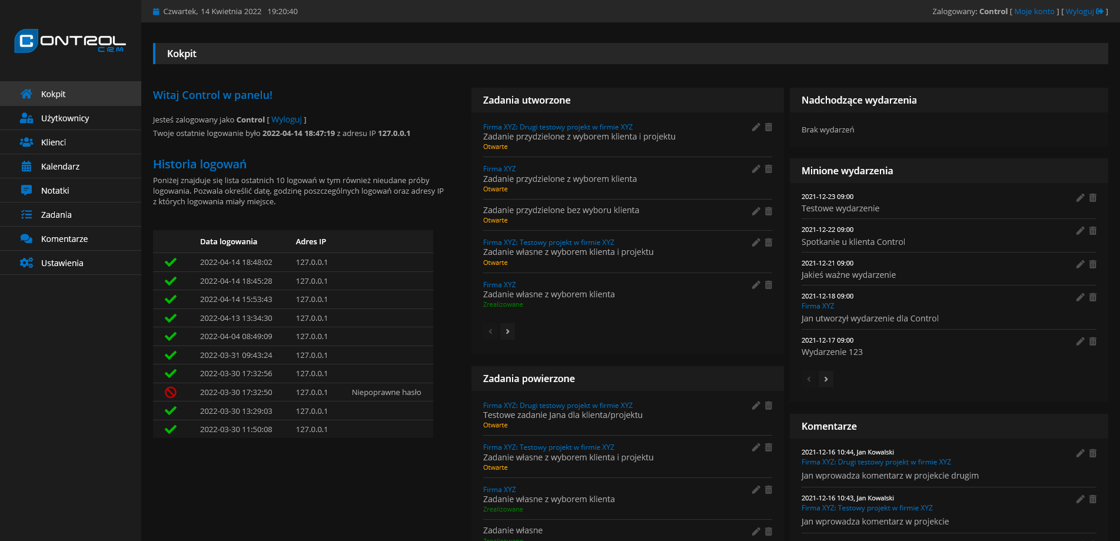Delete 'Testowe zadanie Jana dla klienta/projektu'
Viewport: 1120px width, 541px height.
click(x=768, y=406)
